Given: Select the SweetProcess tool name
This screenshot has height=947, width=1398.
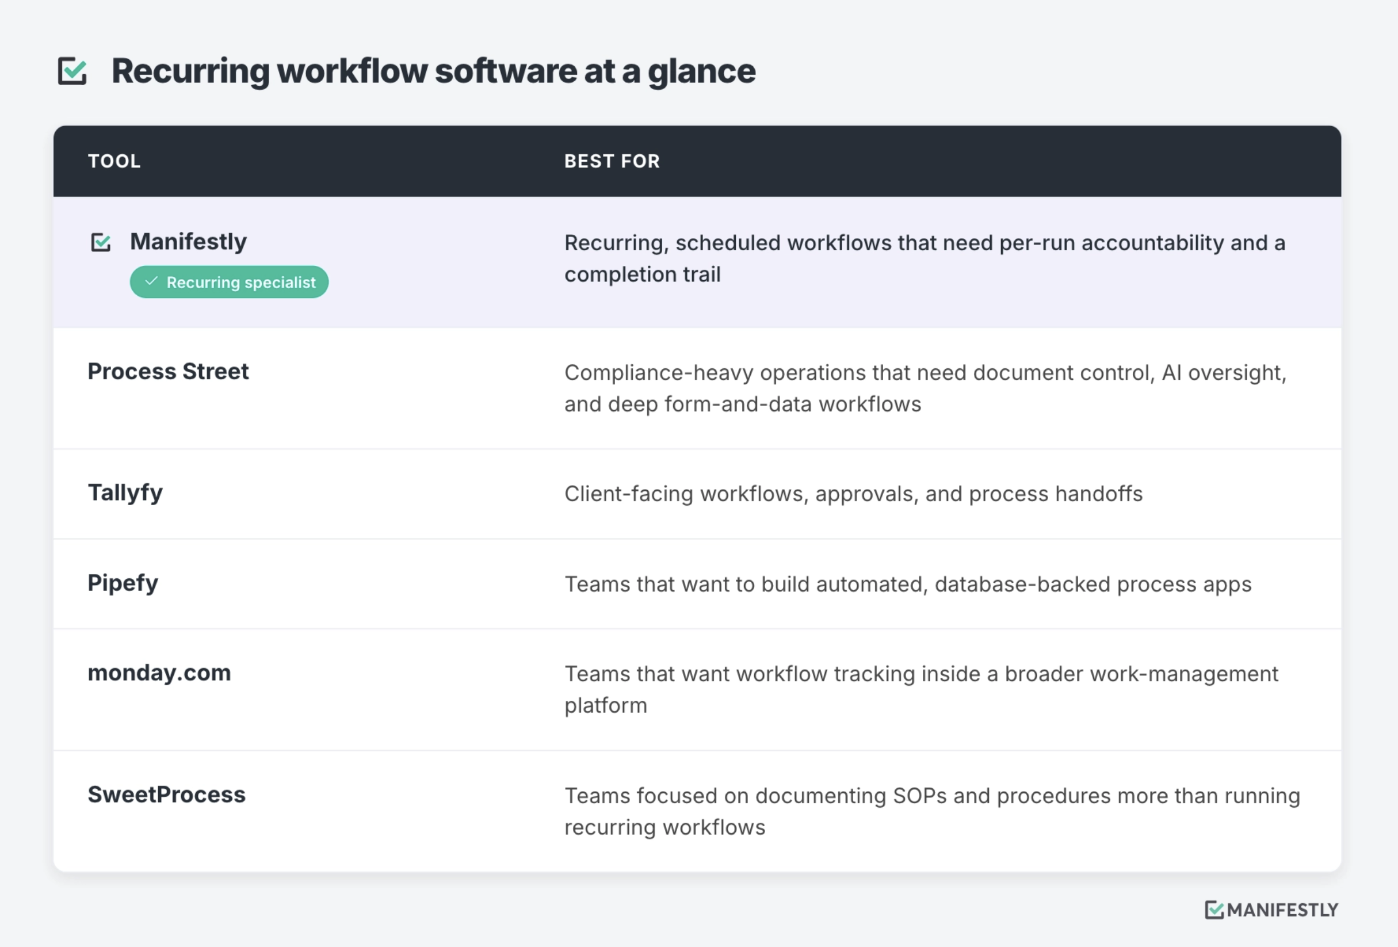Looking at the screenshot, I should pyautogui.click(x=167, y=794).
